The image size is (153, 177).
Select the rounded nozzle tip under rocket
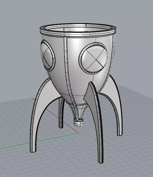(78, 123)
